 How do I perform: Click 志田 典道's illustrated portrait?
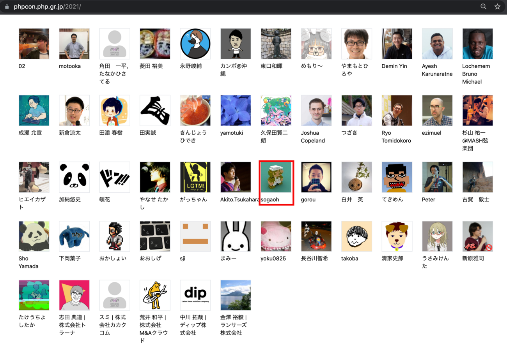coord(74,295)
